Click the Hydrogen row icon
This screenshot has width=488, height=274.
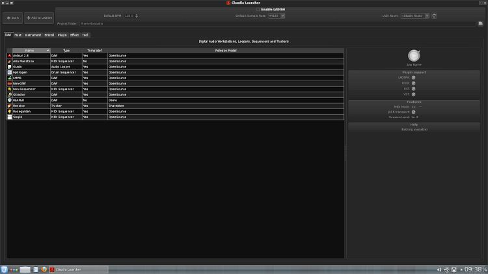pos(10,72)
